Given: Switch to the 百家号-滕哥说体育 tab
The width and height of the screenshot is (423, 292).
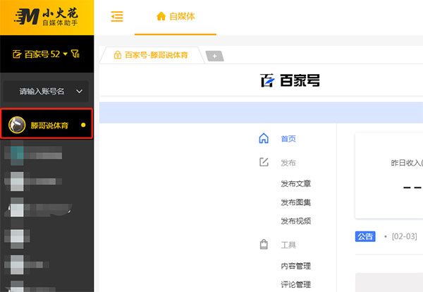Looking at the screenshot, I should pos(151,55).
